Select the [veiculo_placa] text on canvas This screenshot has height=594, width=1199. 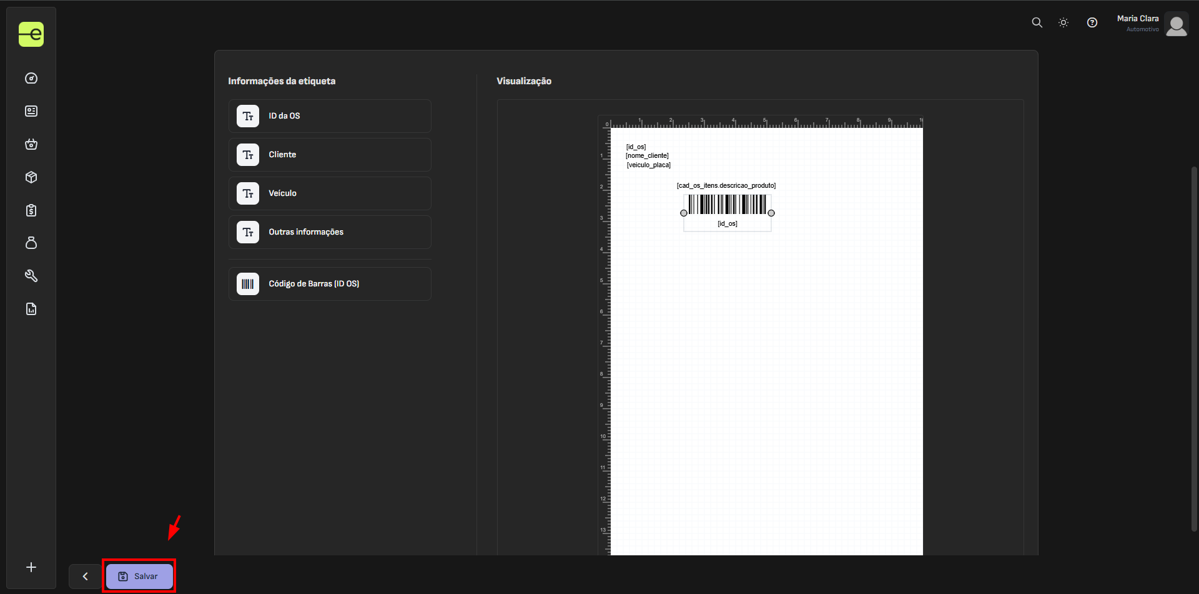(x=648, y=165)
